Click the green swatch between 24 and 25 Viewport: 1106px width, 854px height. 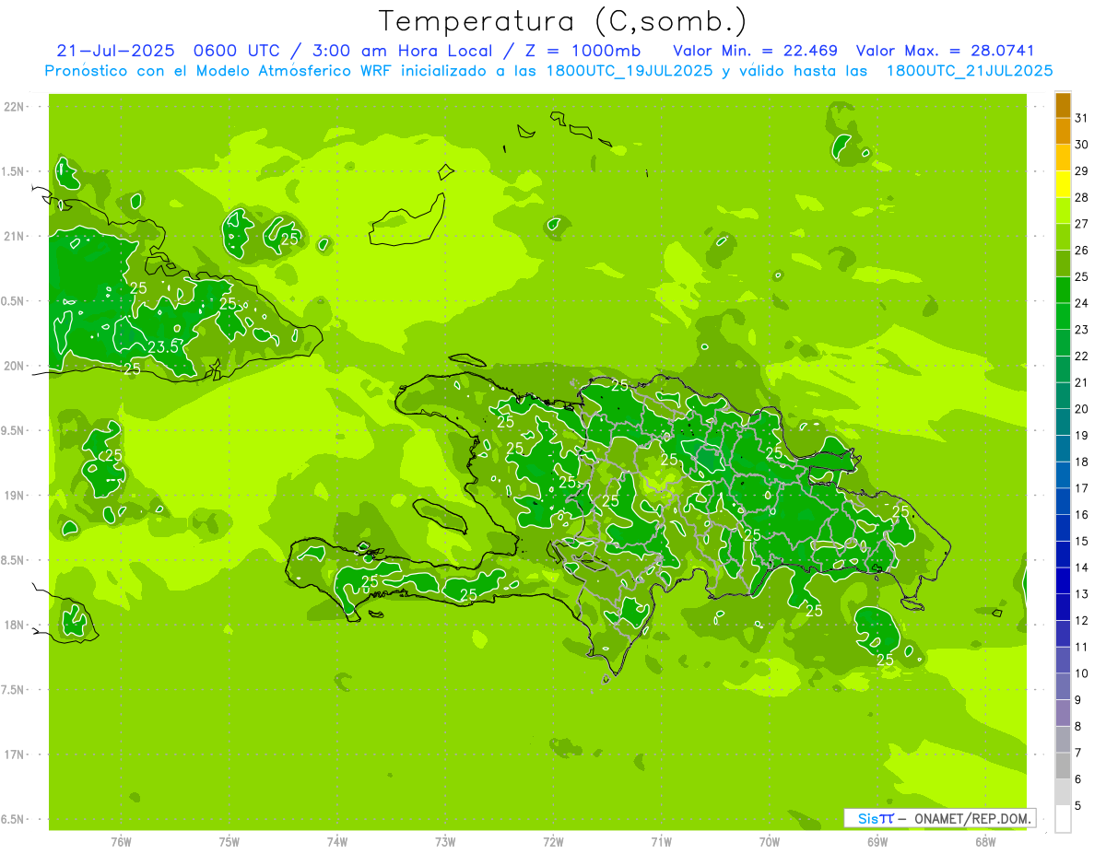pyautogui.click(x=1063, y=290)
